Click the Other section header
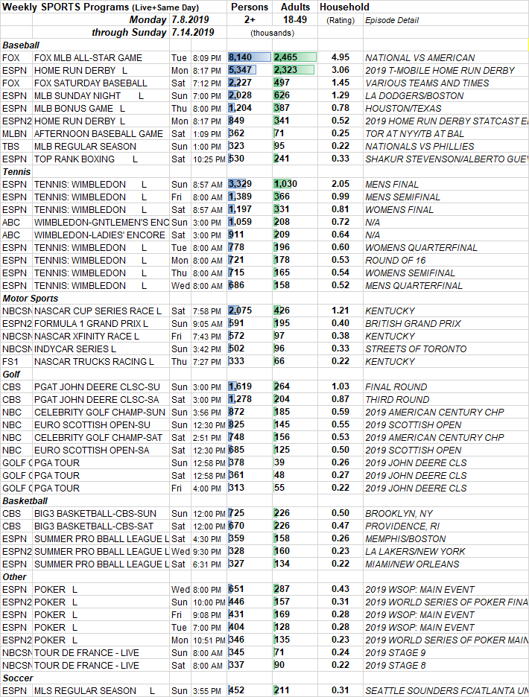The image size is (529, 697). (x=15, y=577)
